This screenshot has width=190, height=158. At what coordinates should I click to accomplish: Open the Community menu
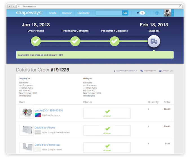point(83,13)
